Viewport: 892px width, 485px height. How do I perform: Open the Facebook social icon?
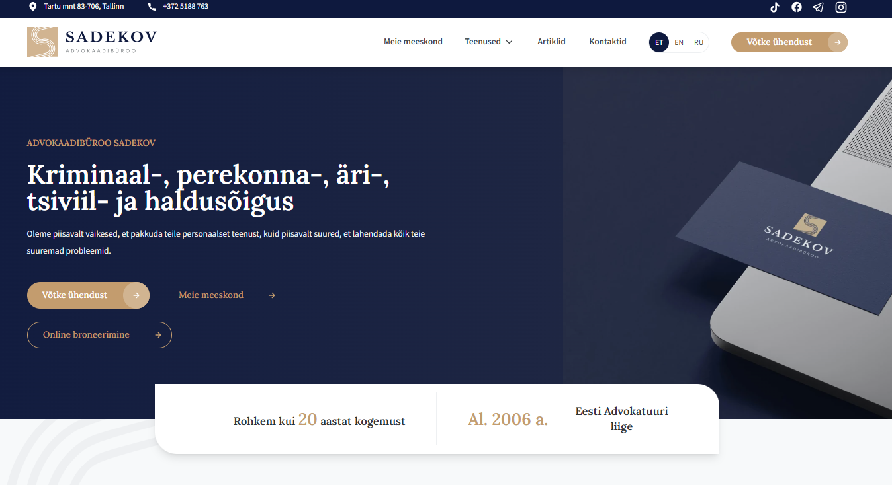click(x=797, y=7)
